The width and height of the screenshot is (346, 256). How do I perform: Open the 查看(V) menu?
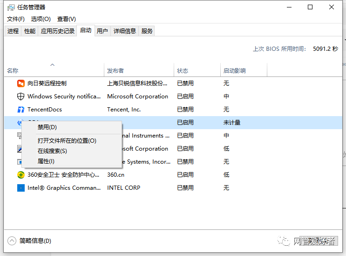click(x=67, y=19)
